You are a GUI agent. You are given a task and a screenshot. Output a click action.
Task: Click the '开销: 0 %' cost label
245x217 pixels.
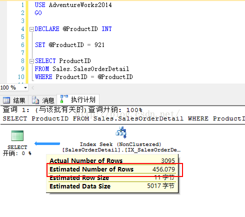17,153
